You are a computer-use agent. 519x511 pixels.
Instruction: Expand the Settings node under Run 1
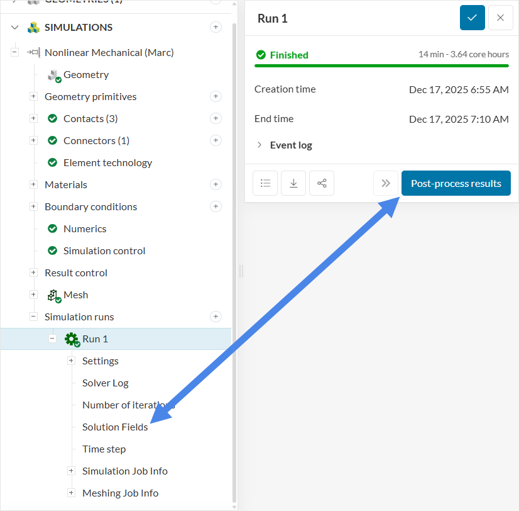coord(71,361)
